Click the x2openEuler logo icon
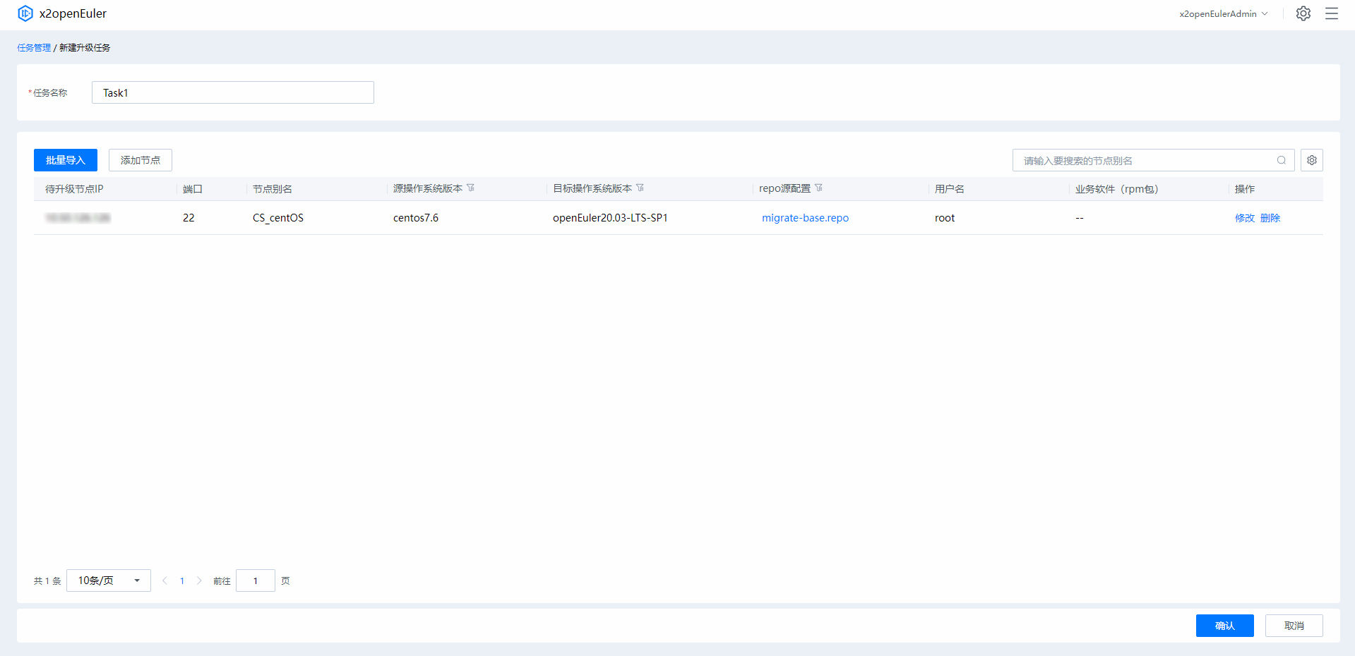The height and width of the screenshot is (656, 1355). tap(25, 13)
